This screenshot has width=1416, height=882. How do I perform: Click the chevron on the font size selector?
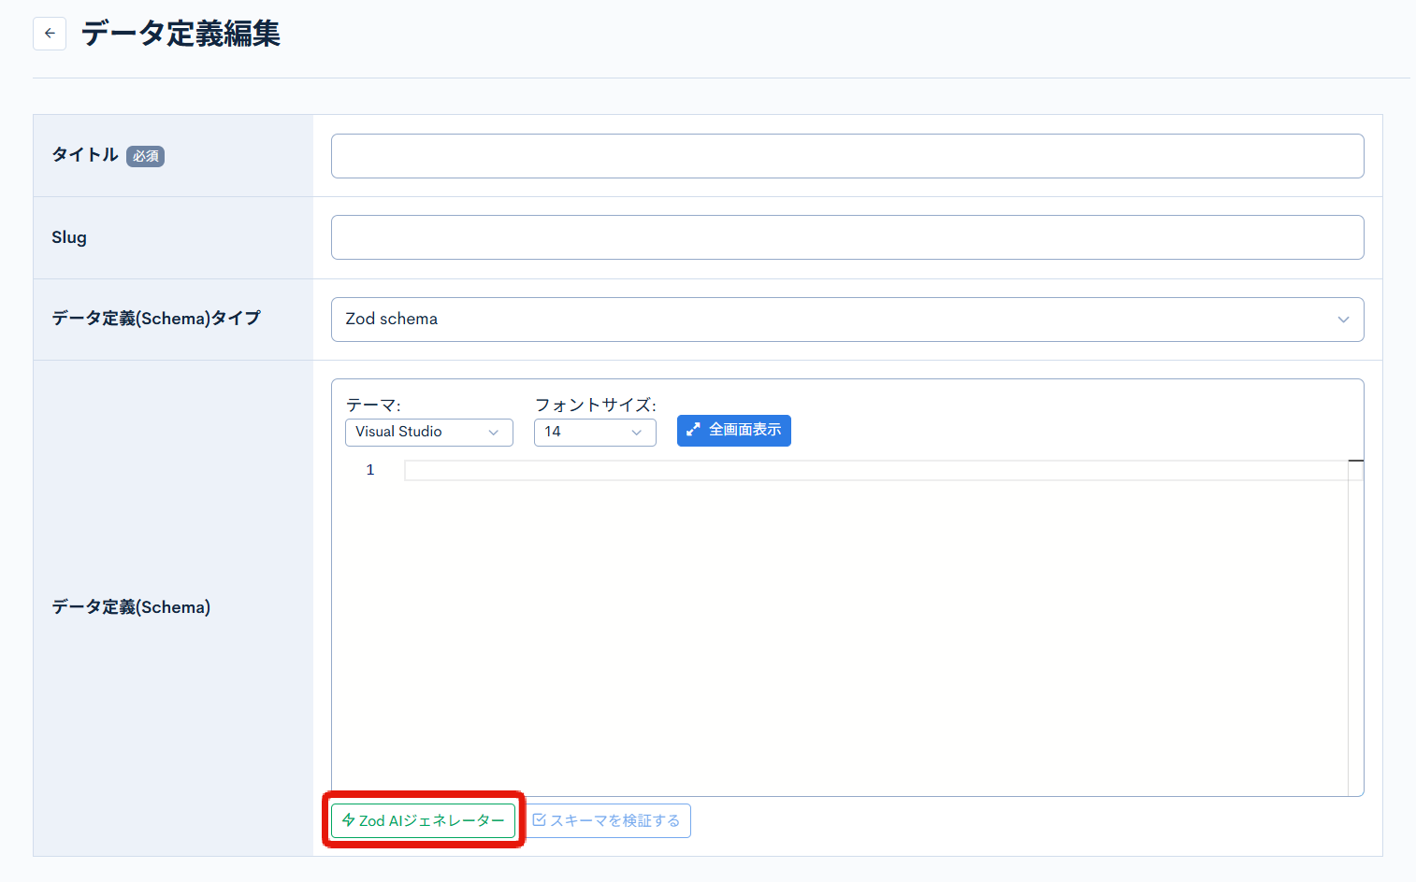(x=637, y=432)
